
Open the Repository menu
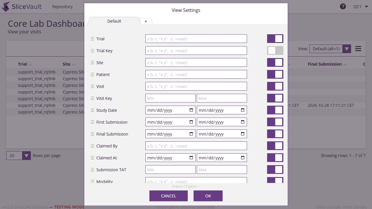point(62,6)
